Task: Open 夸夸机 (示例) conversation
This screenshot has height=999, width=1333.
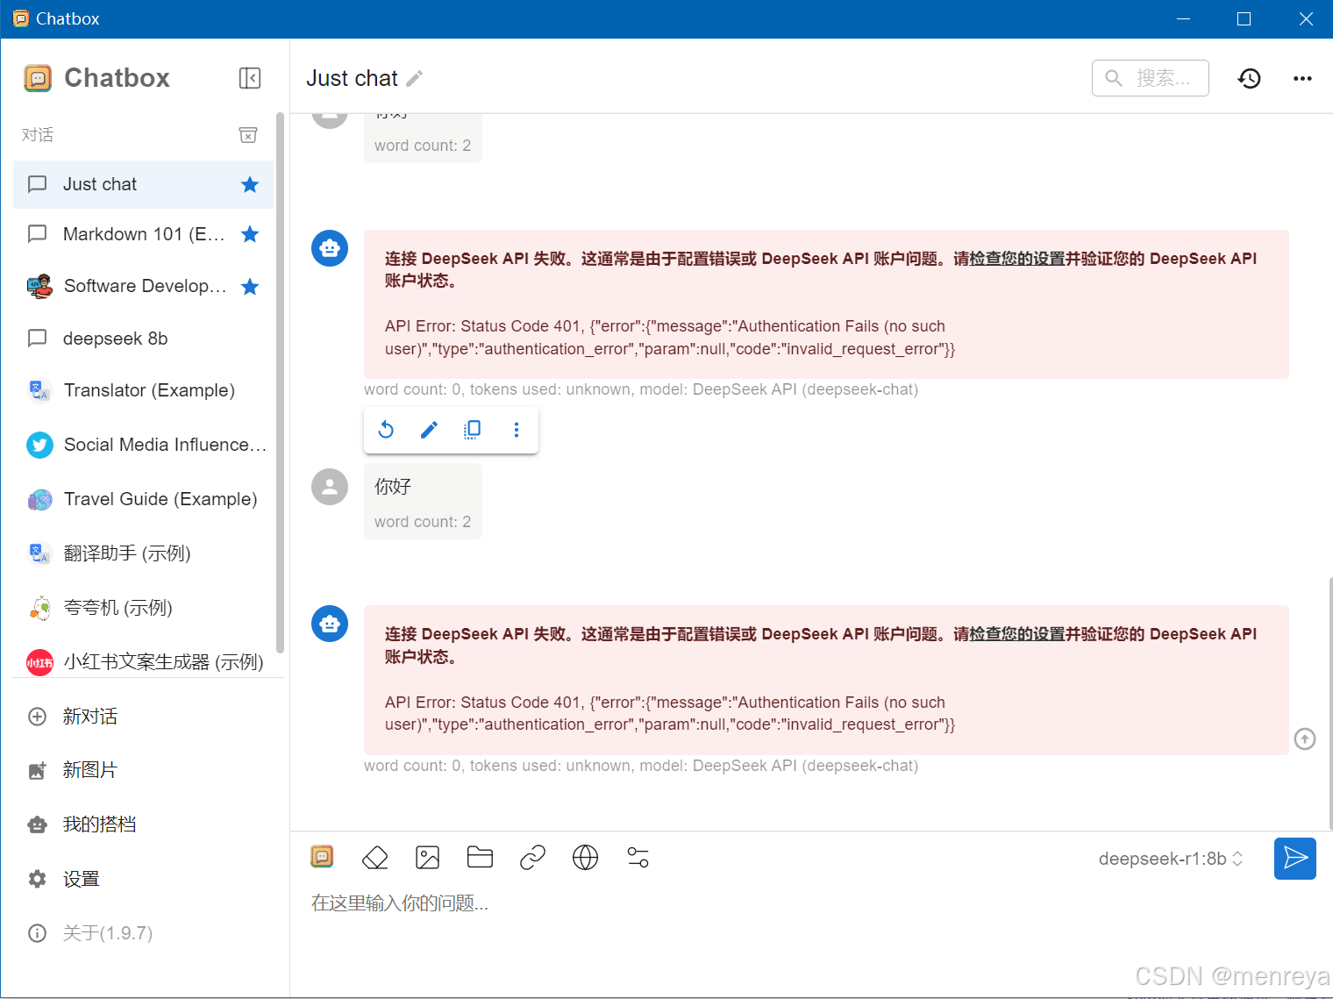Action: coord(143,608)
